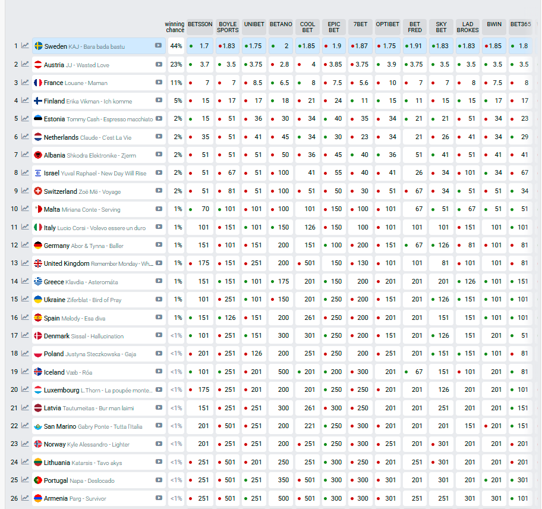Open the Latvia Tautumeitas entry

point(99,408)
